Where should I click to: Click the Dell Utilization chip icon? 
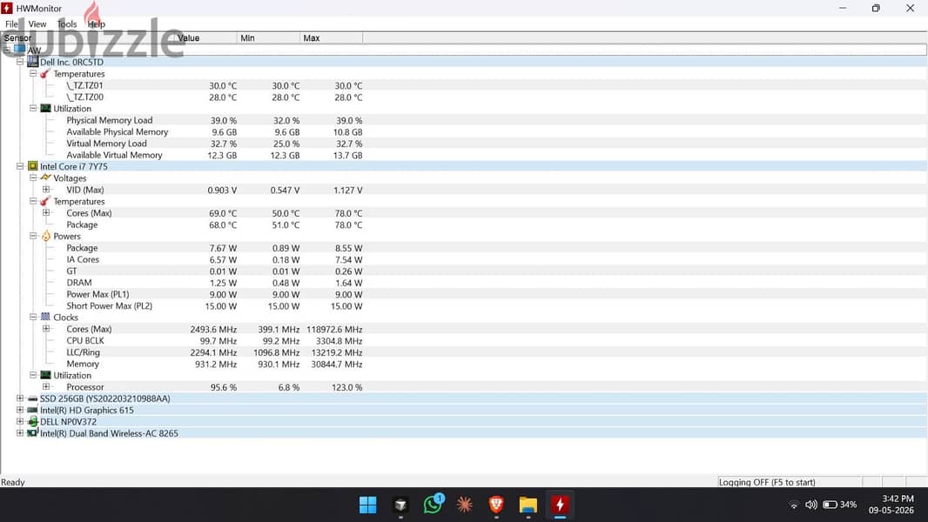click(x=45, y=108)
